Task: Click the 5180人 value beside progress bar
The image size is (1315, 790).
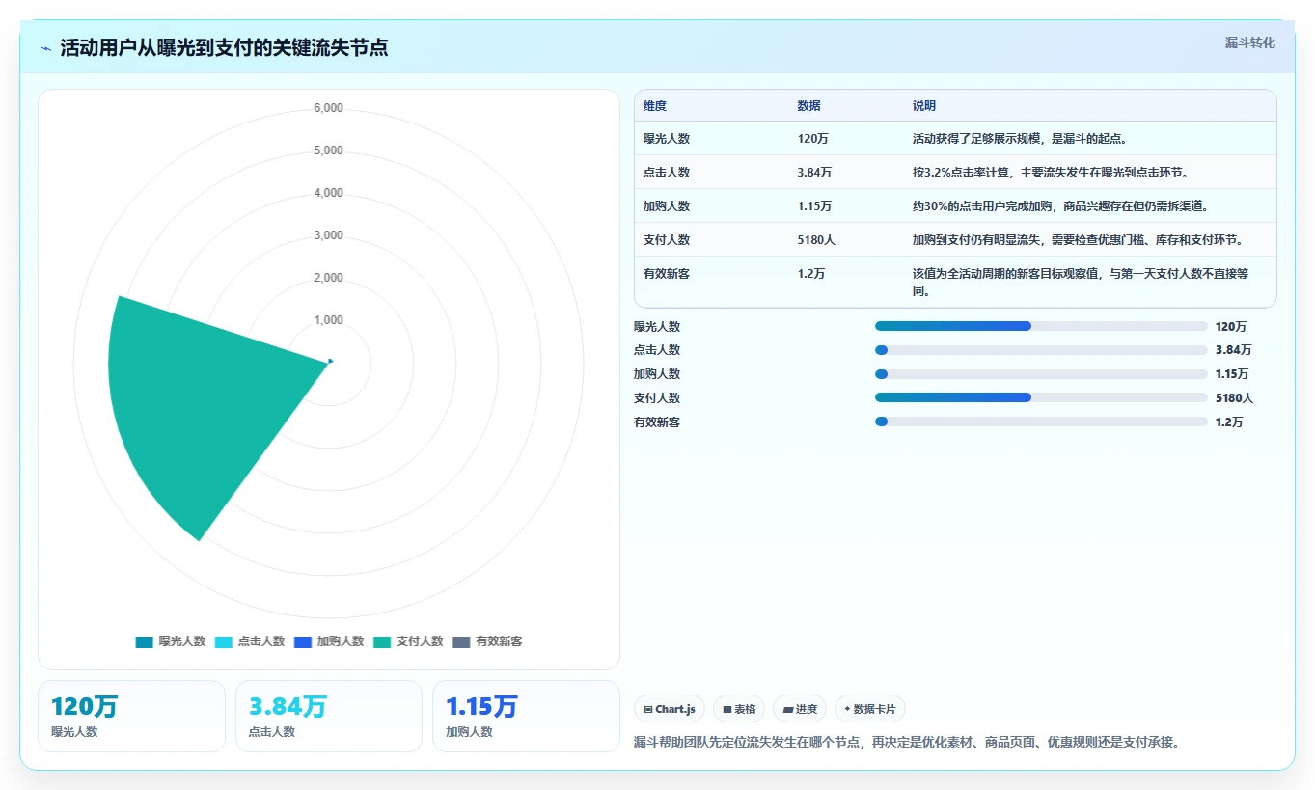Action: point(1234,397)
